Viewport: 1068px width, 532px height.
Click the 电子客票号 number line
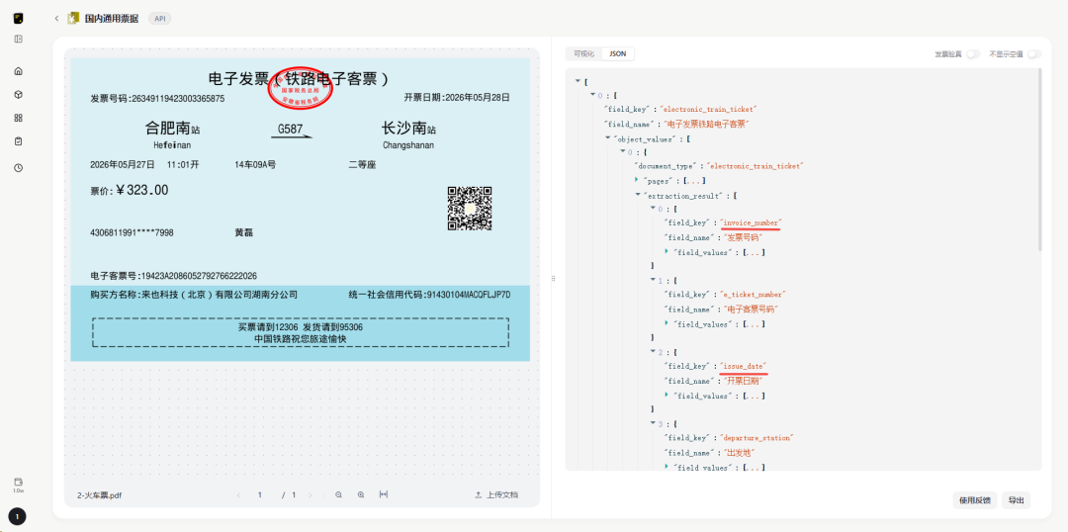tap(174, 276)
